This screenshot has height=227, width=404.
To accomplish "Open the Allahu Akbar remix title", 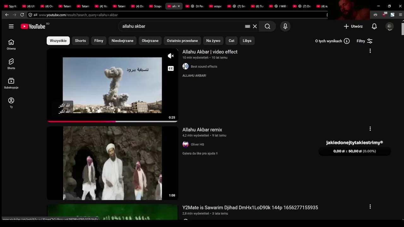I will pyautogui.click(x=202, y=130).
